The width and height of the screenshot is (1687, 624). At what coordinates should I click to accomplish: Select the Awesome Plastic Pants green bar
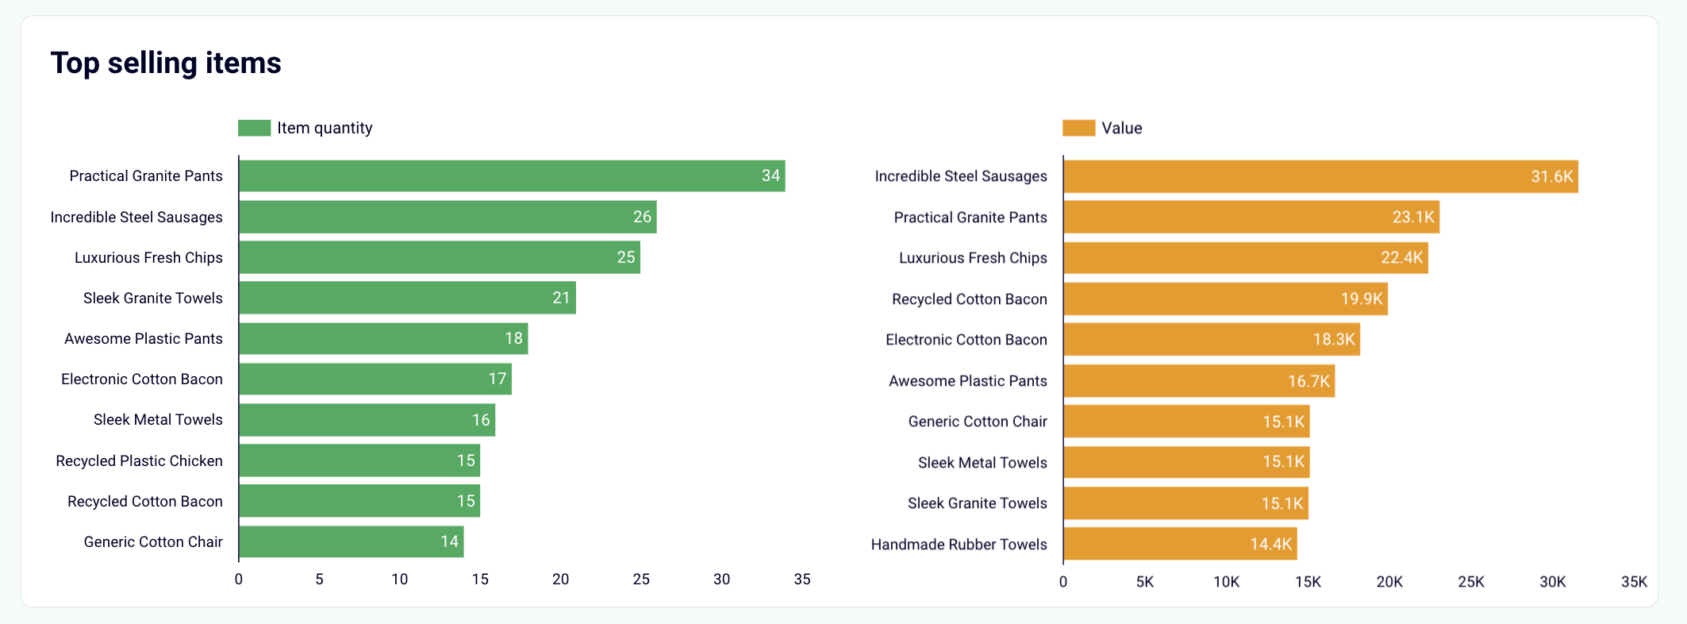pos(383,338)
